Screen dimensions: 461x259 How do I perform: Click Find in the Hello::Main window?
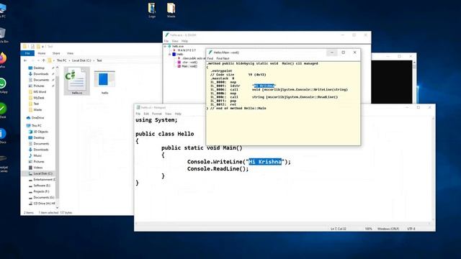pos(210,59)
